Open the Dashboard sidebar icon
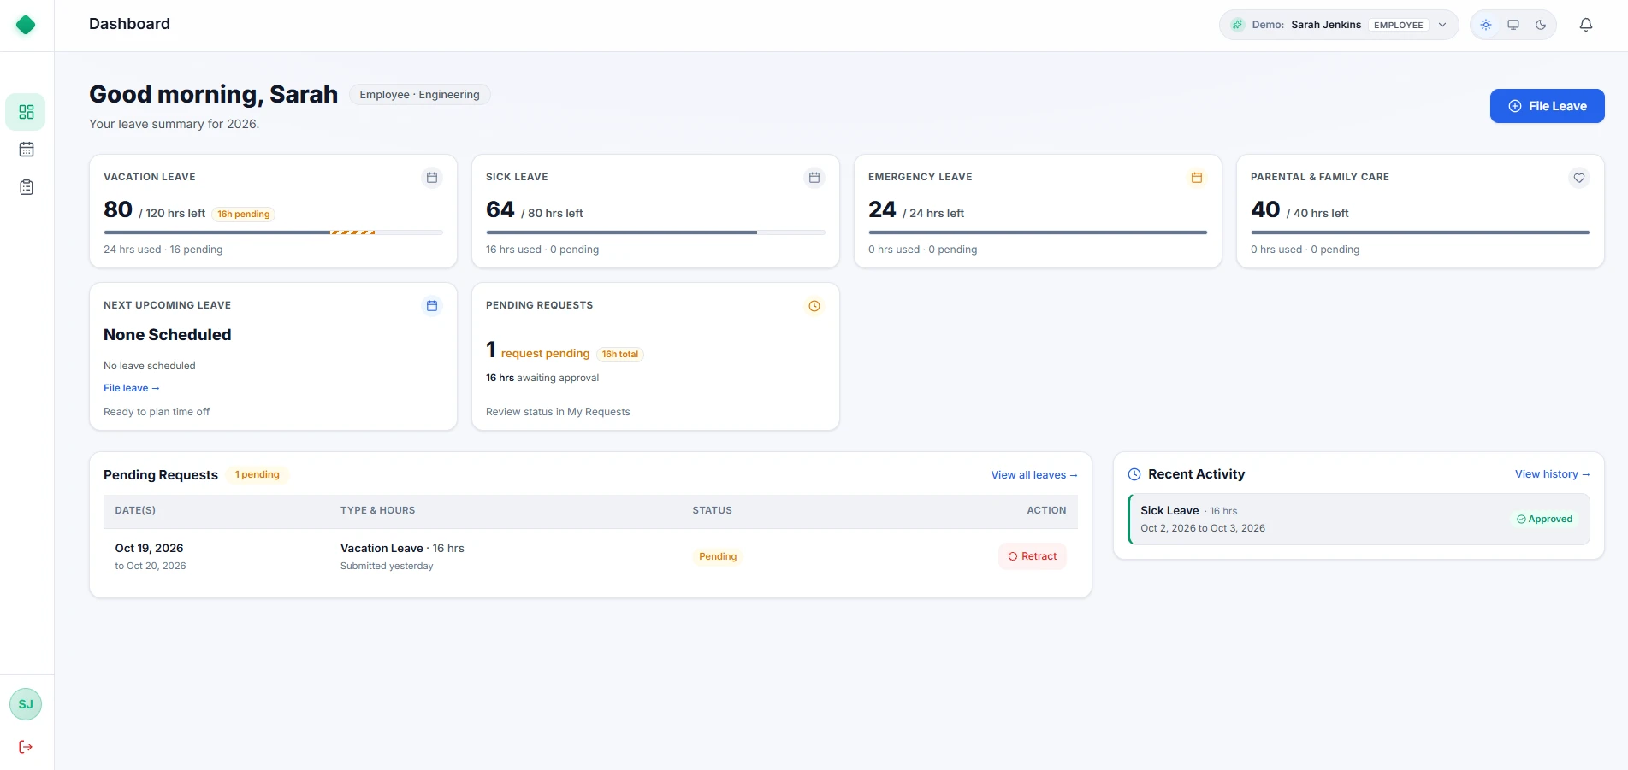Viewport: 1628px width, 770px height. 26,112
